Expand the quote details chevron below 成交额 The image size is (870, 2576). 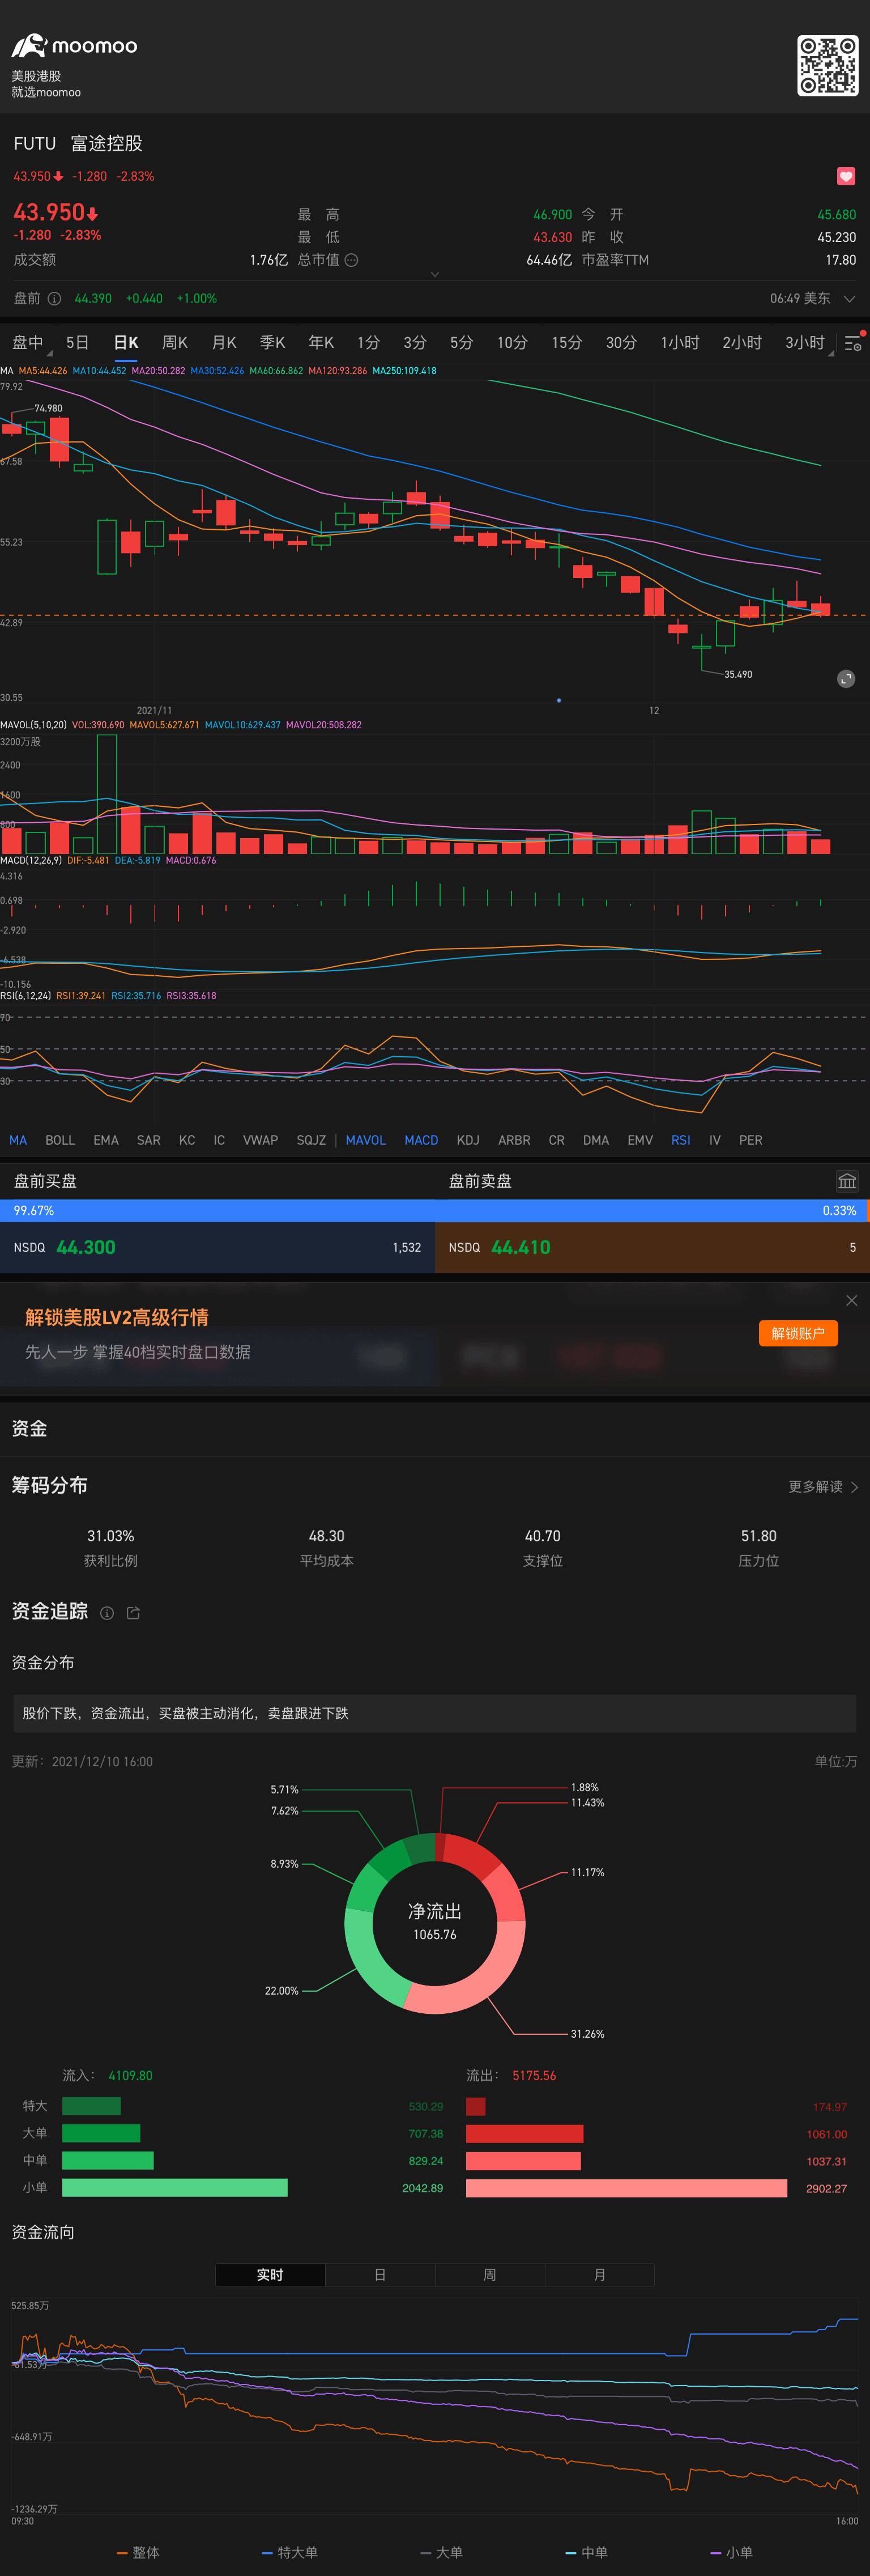(x=434, y=274)
